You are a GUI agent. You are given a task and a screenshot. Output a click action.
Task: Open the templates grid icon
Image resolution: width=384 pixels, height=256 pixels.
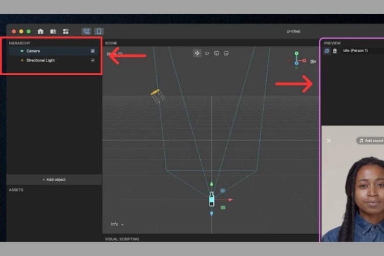pos(66,31)
